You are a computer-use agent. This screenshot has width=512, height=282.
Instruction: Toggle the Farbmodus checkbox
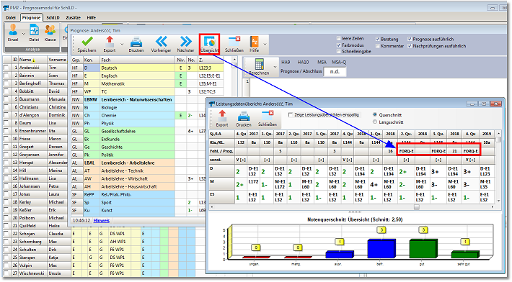(339, 45)
